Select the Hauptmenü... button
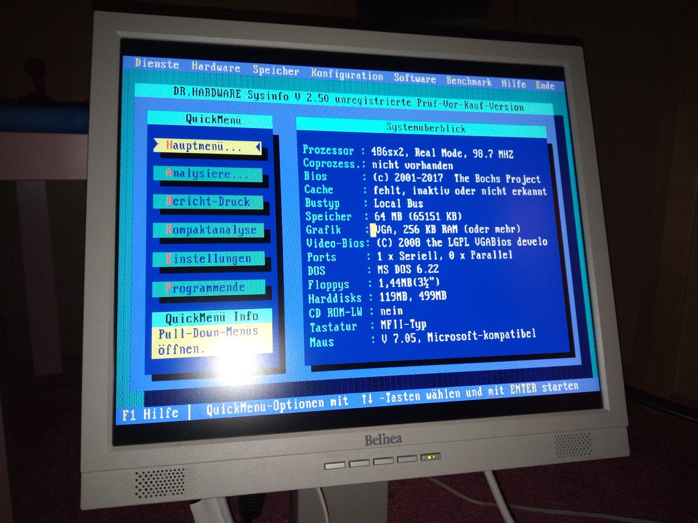The image size is (698, 523). (x=208, y=147)
